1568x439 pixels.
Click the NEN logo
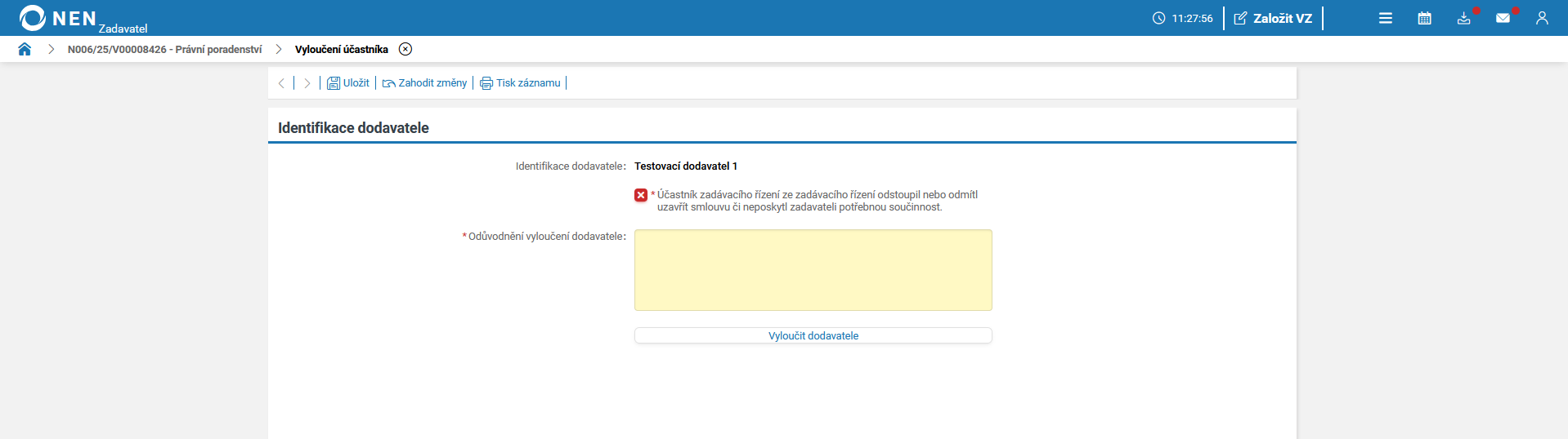click(57, 18)
